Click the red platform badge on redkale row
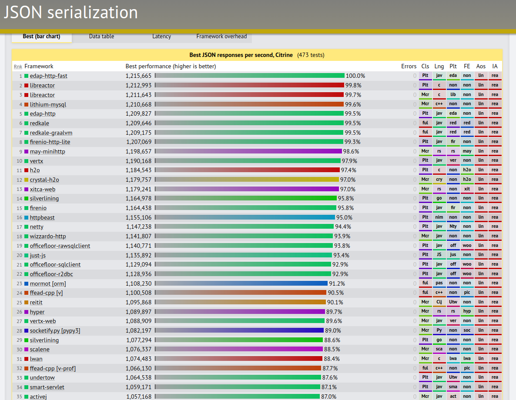The image size is (516, 400). pos(453,123)
